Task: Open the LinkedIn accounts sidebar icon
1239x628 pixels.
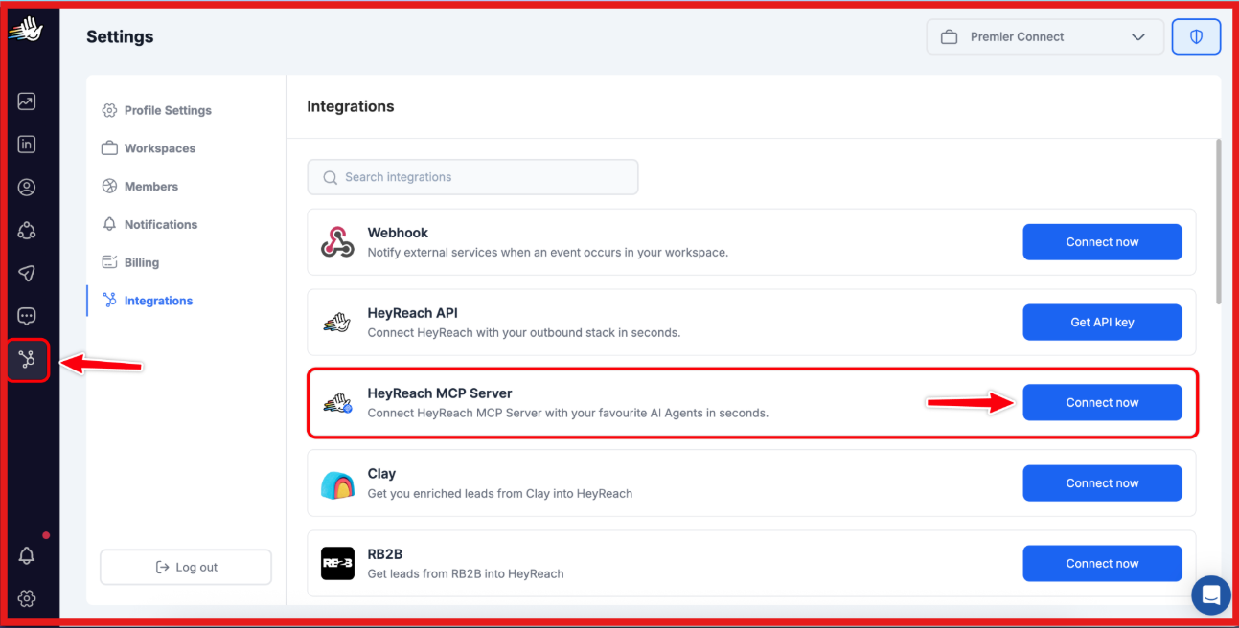Action: coord(27,145)
